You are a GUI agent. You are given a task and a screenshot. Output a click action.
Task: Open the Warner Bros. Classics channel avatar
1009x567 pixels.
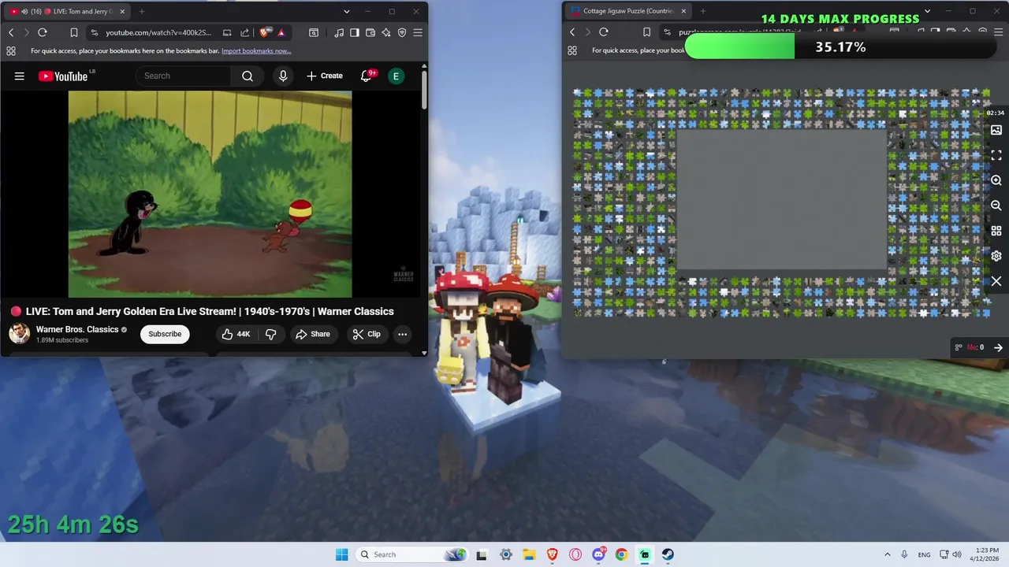(20, 334)
